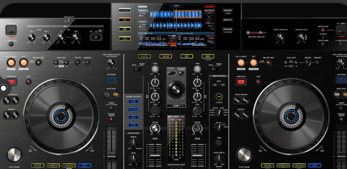Open the MENU / utility button
Viewport: 347px width, 169px height.
coord(208,56)
